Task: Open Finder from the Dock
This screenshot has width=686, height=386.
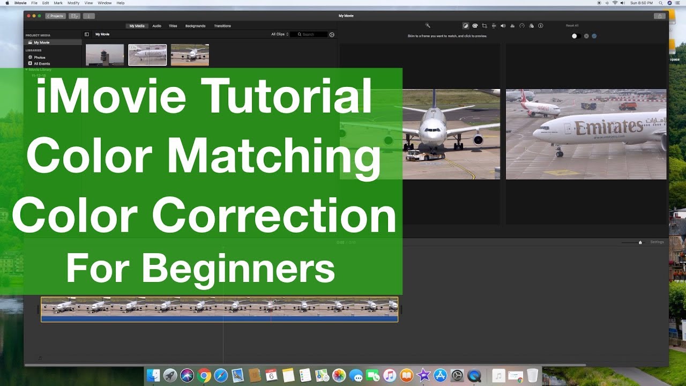Action: tap(153, 375)
